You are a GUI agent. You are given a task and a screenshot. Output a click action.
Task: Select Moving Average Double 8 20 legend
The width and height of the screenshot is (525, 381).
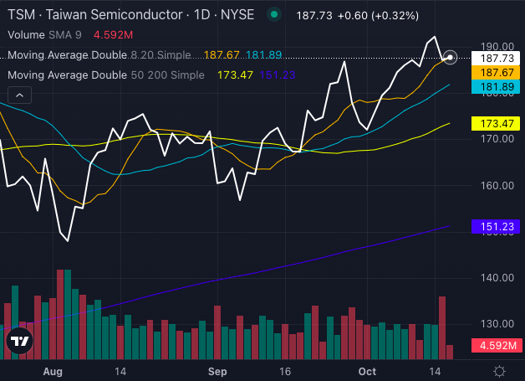click(100, 55)
